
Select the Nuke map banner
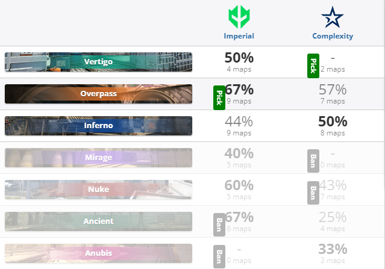coord(98,190)
